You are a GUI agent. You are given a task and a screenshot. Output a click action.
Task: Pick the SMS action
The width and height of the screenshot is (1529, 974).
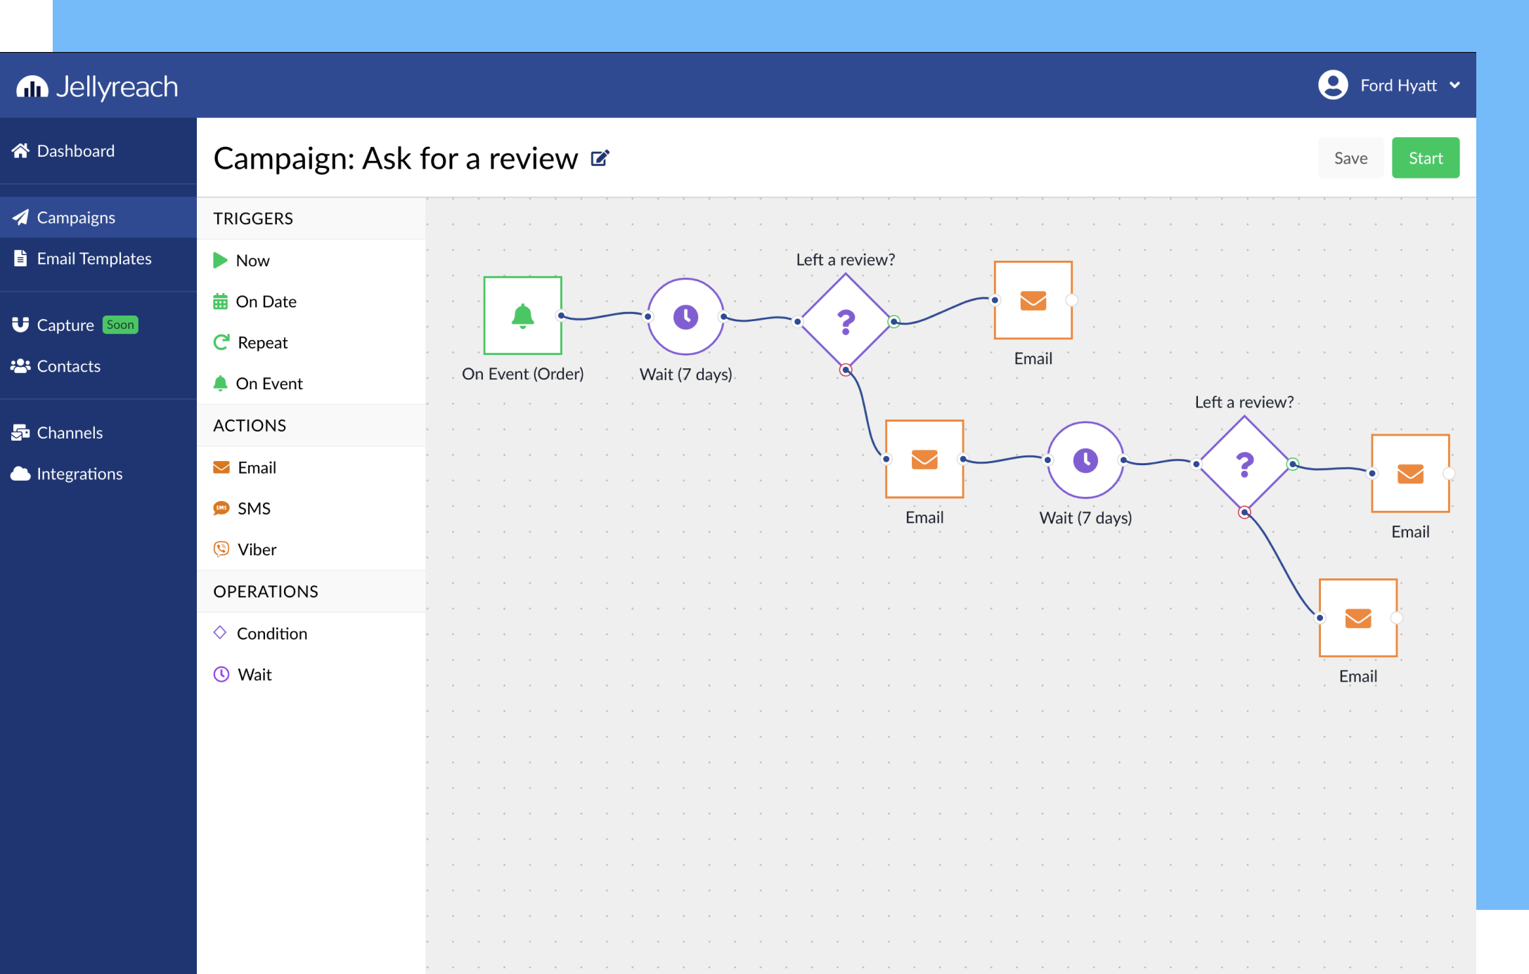point(311,508)
